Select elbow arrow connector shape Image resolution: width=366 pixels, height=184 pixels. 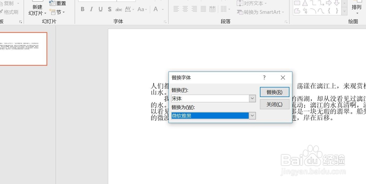tap(321, 3)
